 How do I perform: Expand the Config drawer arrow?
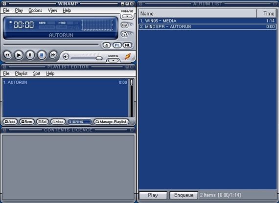click(x=114, y=61)
